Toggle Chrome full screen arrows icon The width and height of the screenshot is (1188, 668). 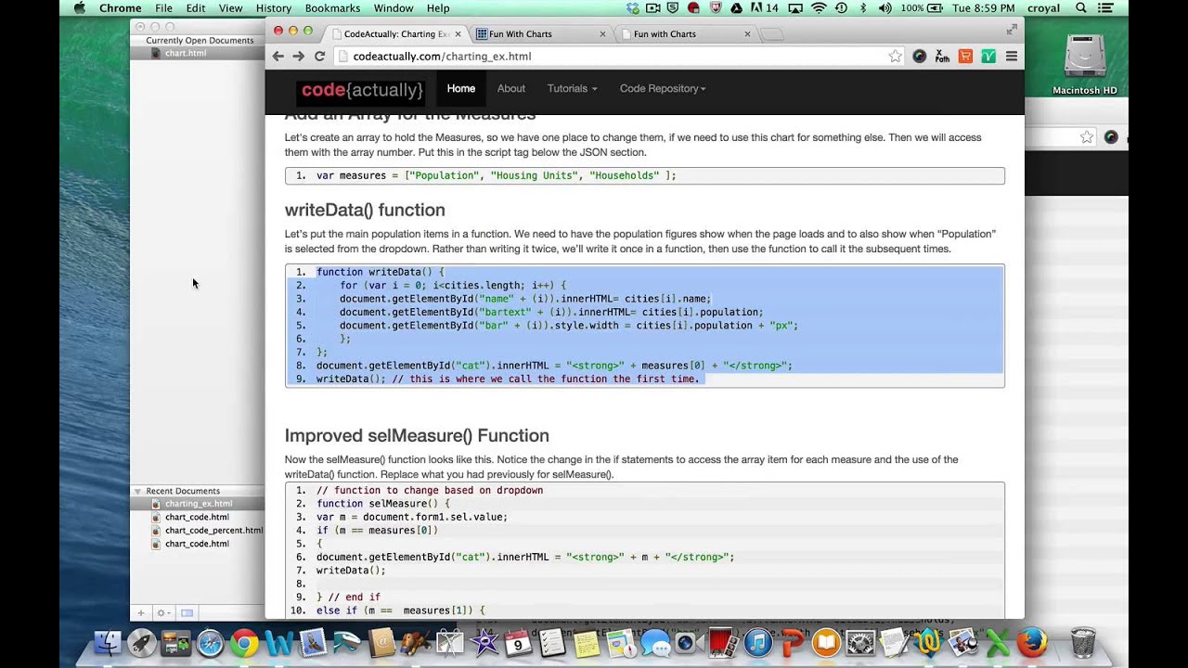click(x=1012, y=30)
